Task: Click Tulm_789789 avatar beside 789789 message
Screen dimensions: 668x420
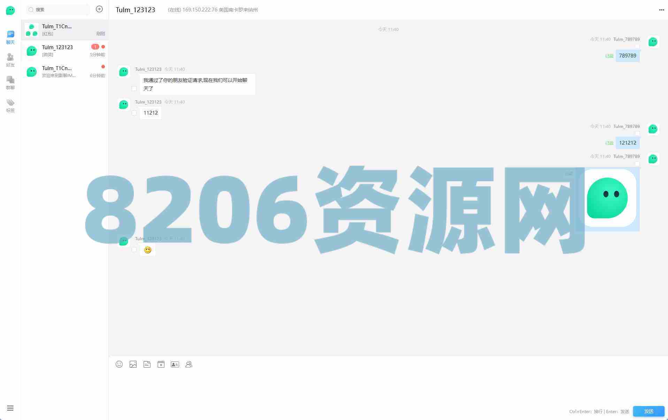Action: (x=653, y=42)
